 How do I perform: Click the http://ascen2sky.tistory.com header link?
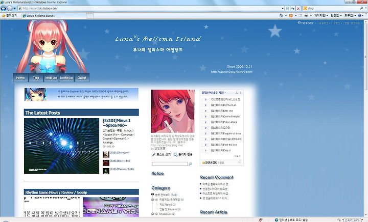point(232,72)
